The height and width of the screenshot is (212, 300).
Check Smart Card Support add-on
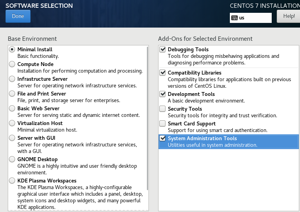pos(163,123)
